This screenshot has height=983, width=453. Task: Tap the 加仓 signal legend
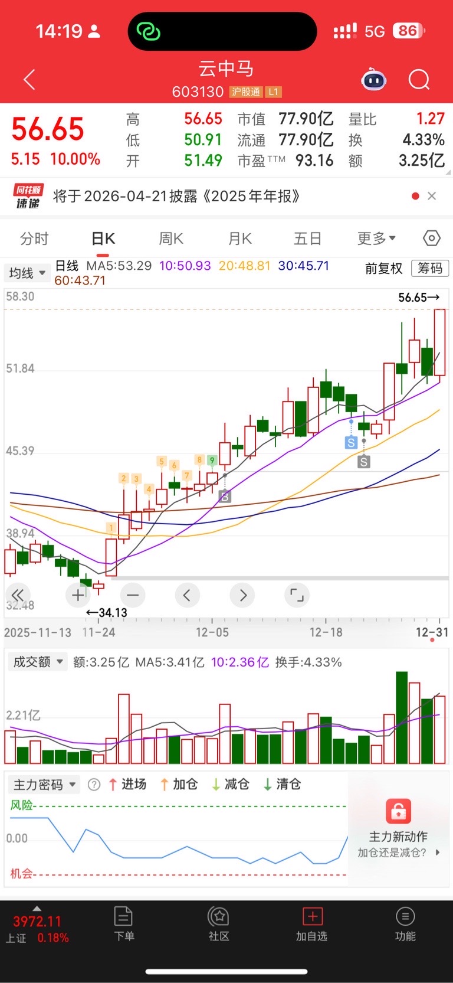point(179,785)
